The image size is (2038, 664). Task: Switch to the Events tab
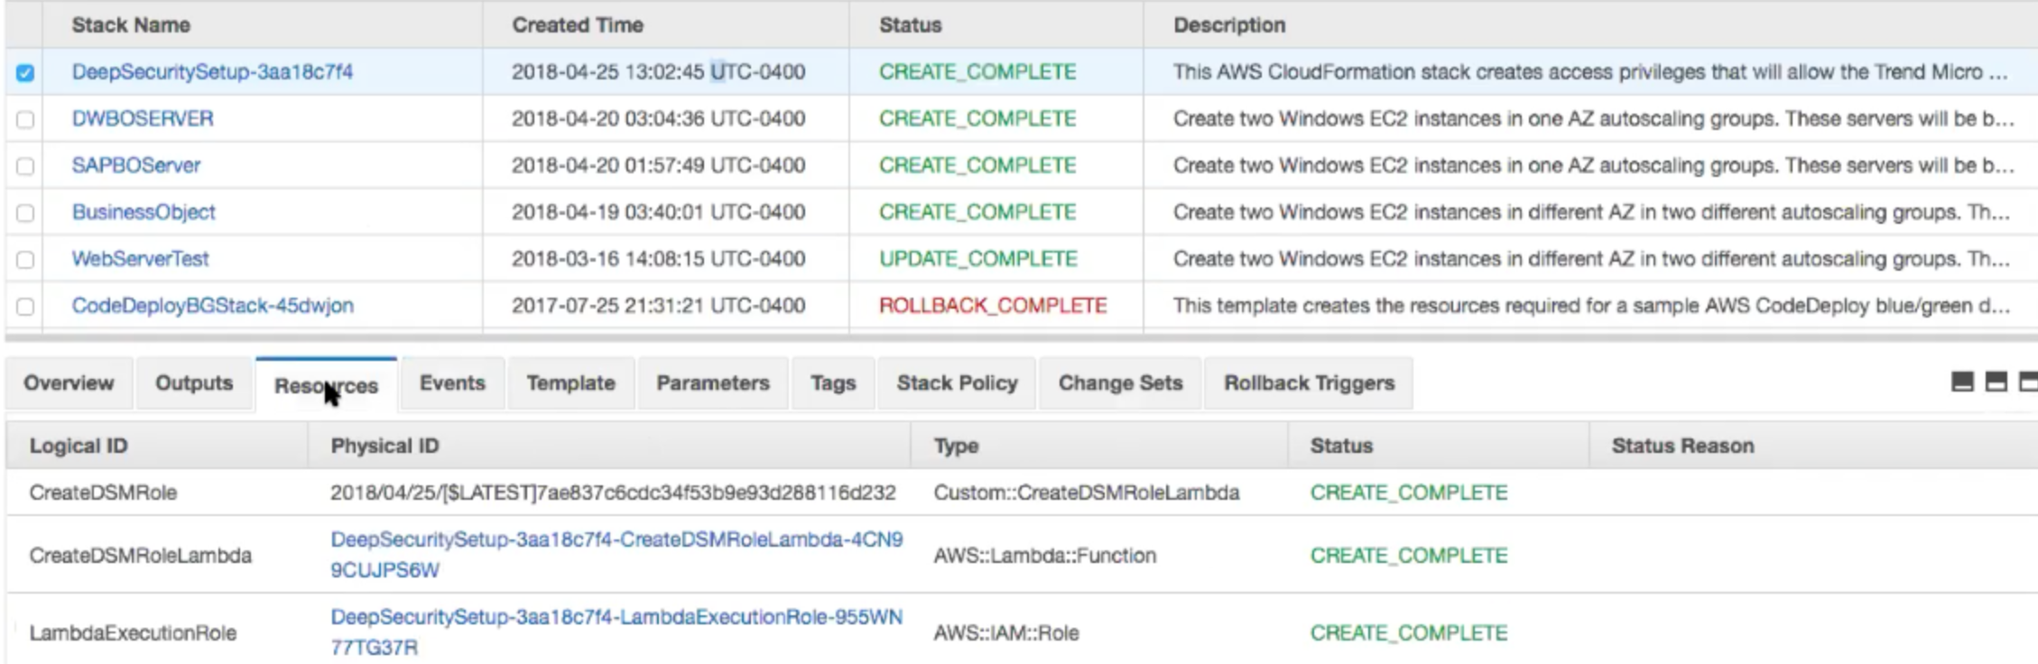(452, 383)
